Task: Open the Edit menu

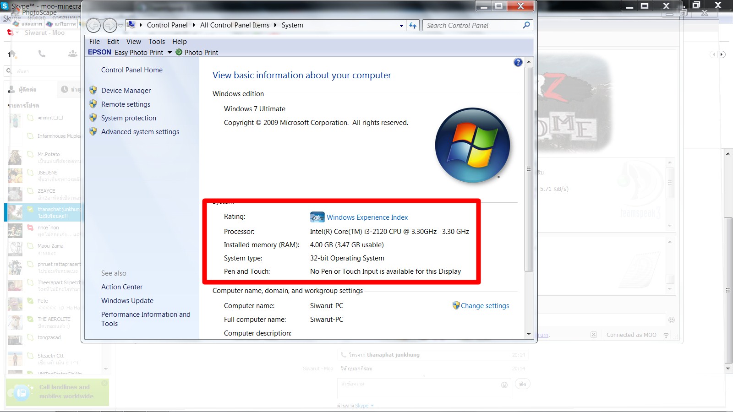Action: click(113, 42)
